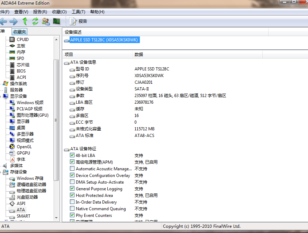
Task: Click the green Refresh arrows toolbar icon
Action: (35, 21)
